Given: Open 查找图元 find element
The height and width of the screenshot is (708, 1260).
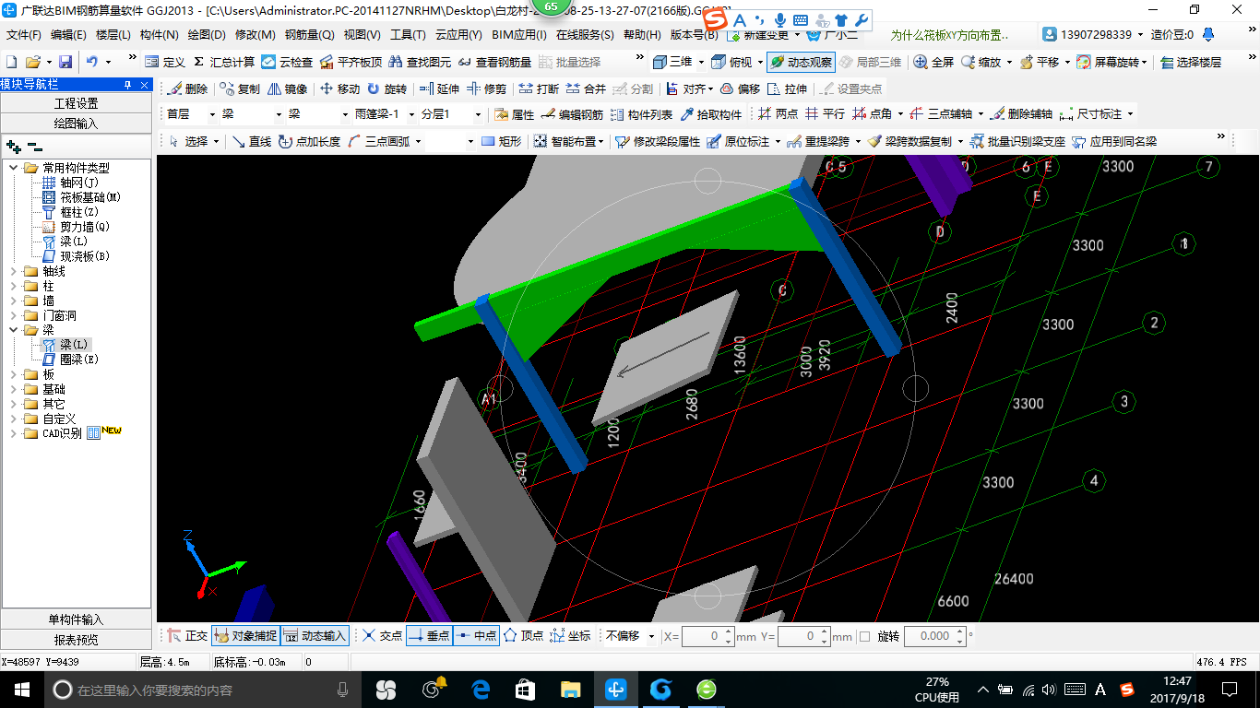Looking at the screenshot, I should 420,62.
